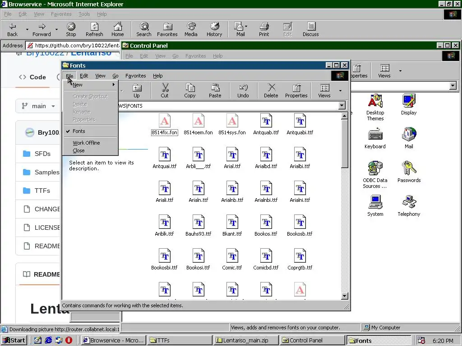462x346 pixels.
Task: Open the Go menu in Fonts window
Action: [x=115, y=76]
